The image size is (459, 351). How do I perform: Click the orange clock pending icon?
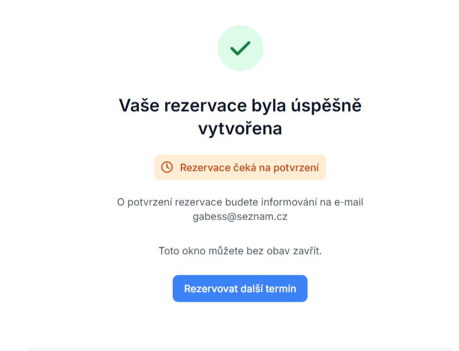(167, 167)
